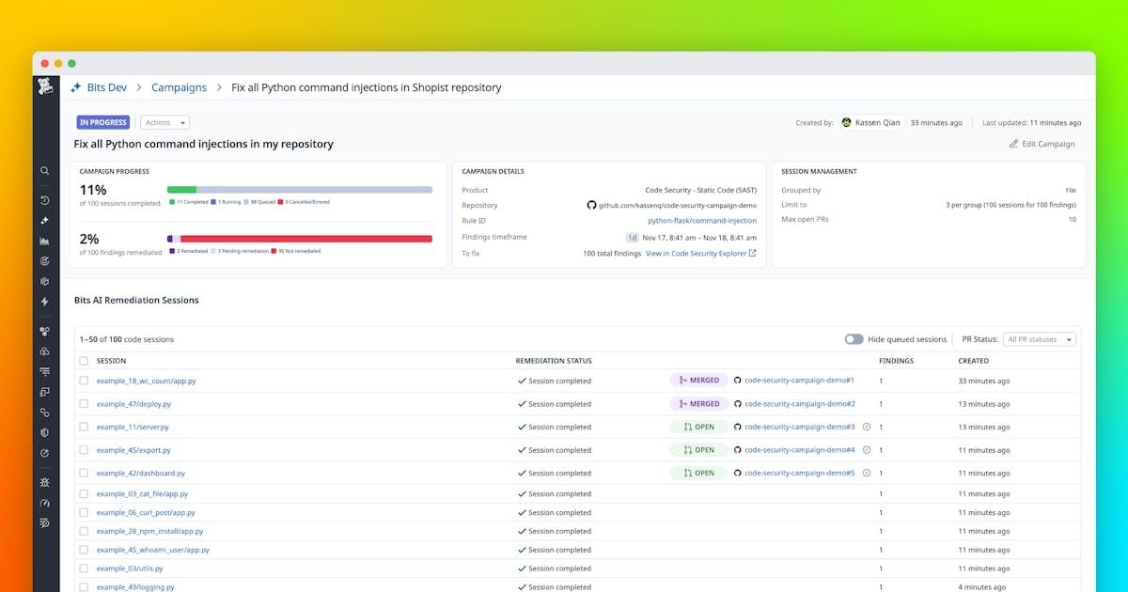
Task: Tick the select-all checkbox in SESSION header
Action: point(84,361)
